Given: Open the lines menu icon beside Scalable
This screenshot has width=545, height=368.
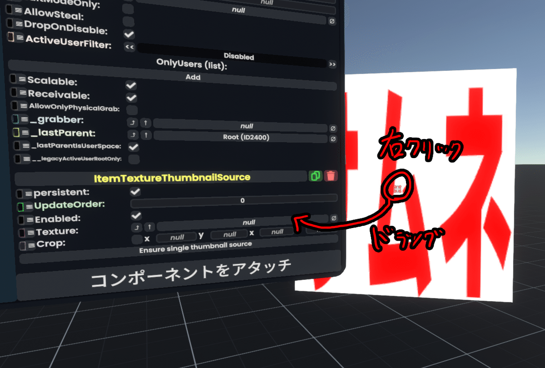Looking at the screenshot, I should pos(22,80).
